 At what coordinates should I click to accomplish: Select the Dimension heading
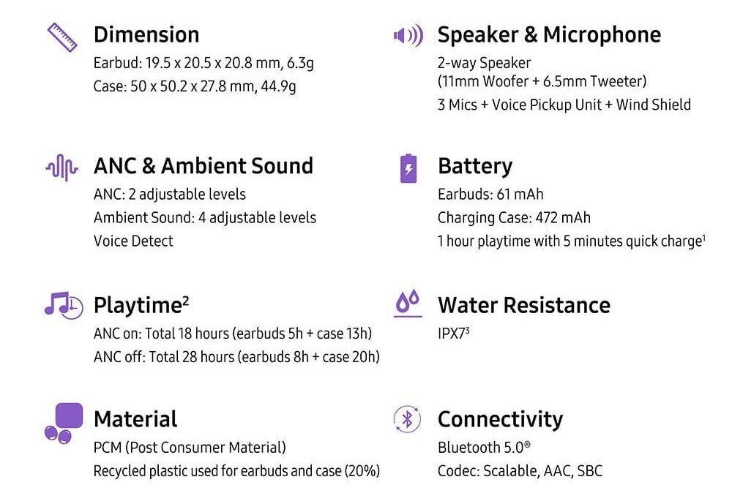(x=146, y=34)
